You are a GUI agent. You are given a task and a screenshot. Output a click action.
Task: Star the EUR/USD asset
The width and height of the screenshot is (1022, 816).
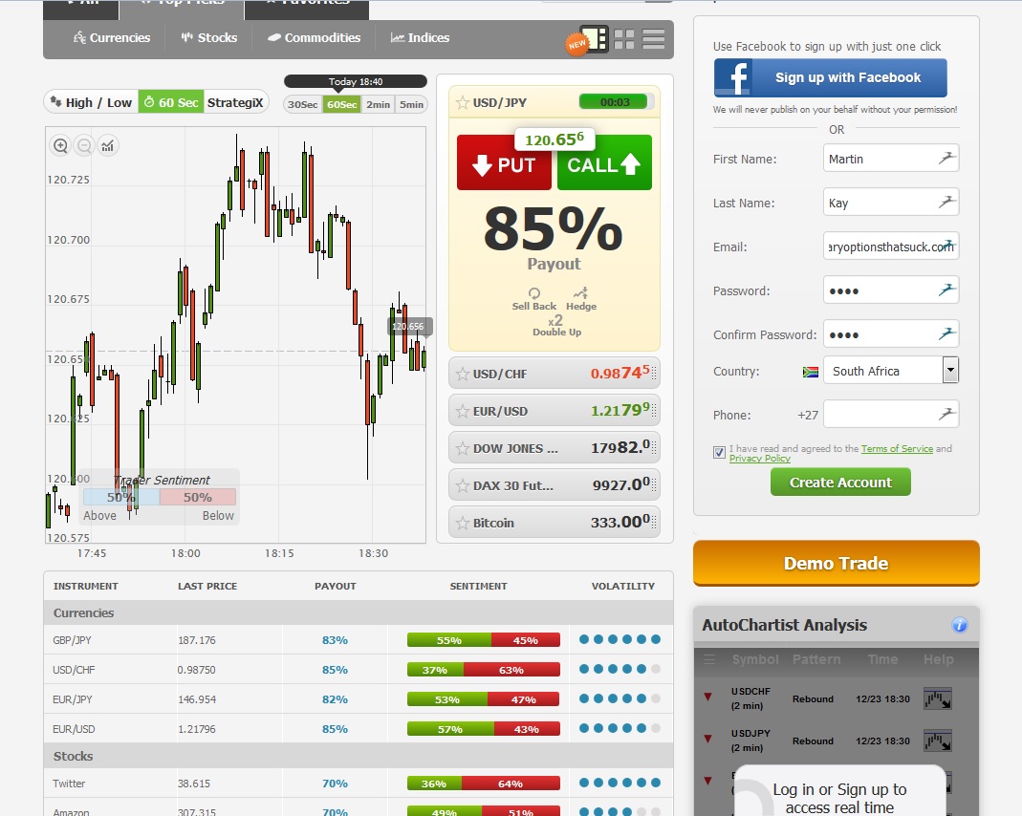click(462, 411)
